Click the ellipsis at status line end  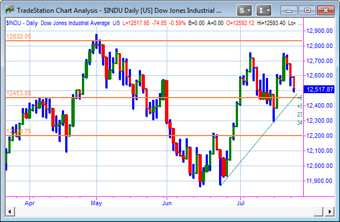click(x=300, y=23)
